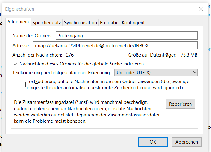This screenshot has height=152, width=211.
Task: Open the Speicherplatz tab
Action: (47, 23)
